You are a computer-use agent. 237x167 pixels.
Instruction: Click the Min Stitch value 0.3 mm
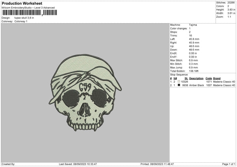click(193, 64)
